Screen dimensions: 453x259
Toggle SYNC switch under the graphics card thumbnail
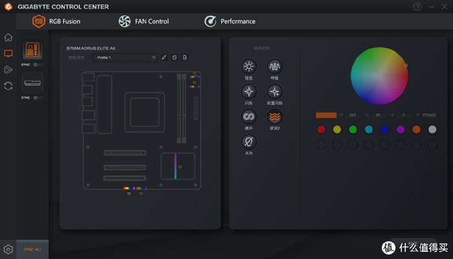(38, 98)
